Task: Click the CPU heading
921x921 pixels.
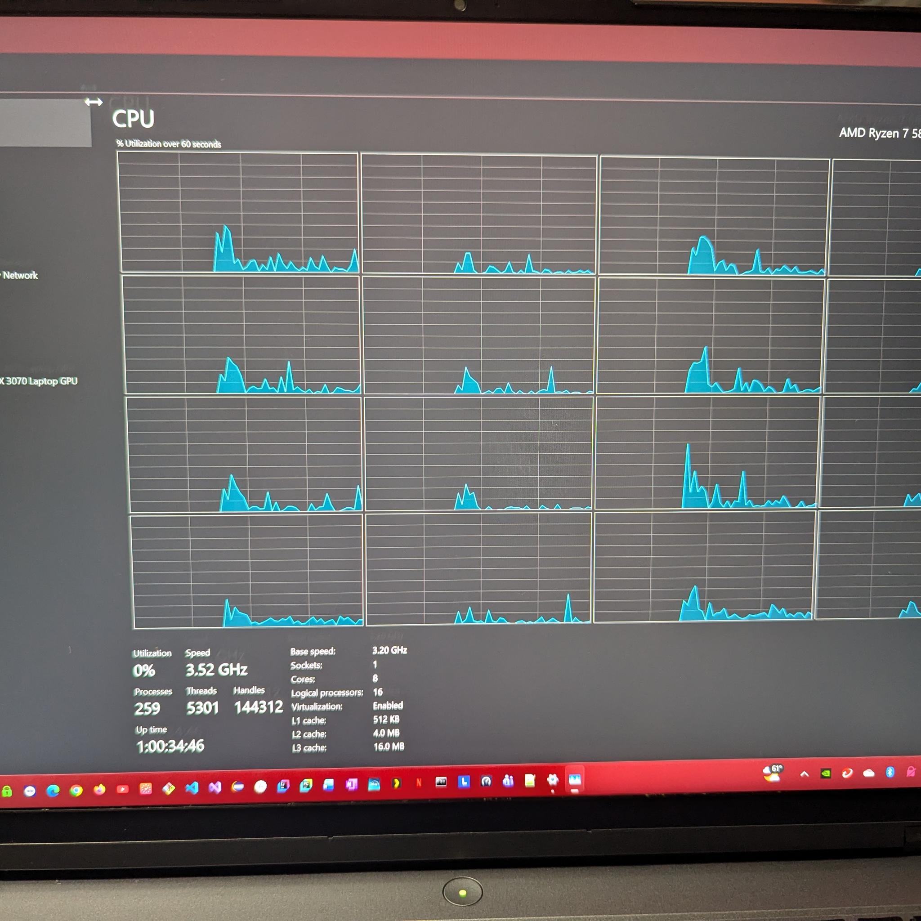Action: [x=134, y=119]
